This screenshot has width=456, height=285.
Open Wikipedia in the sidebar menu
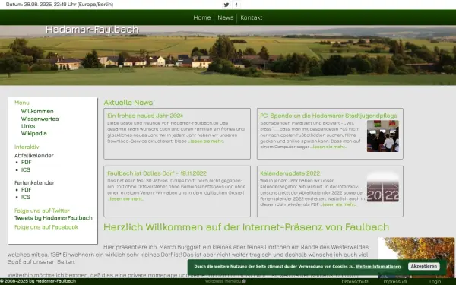(x=33, y=134)
